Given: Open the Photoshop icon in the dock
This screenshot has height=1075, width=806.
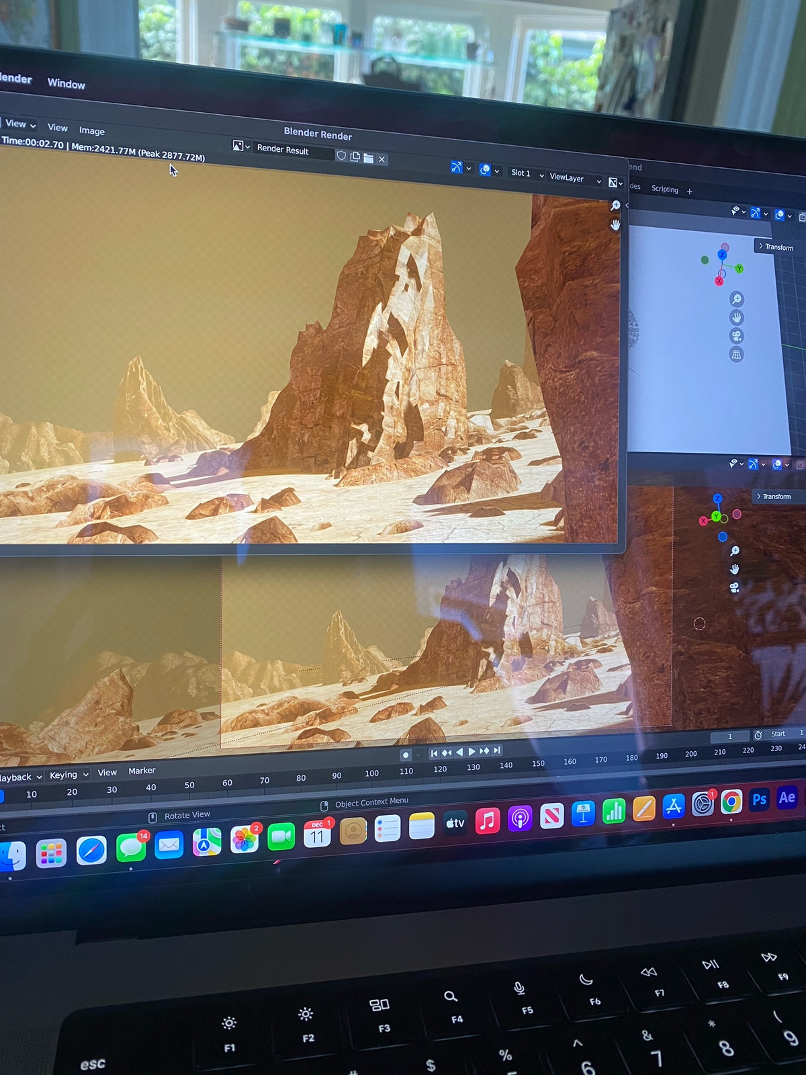Looking at the screenshot, I should (x=759, y=800).
